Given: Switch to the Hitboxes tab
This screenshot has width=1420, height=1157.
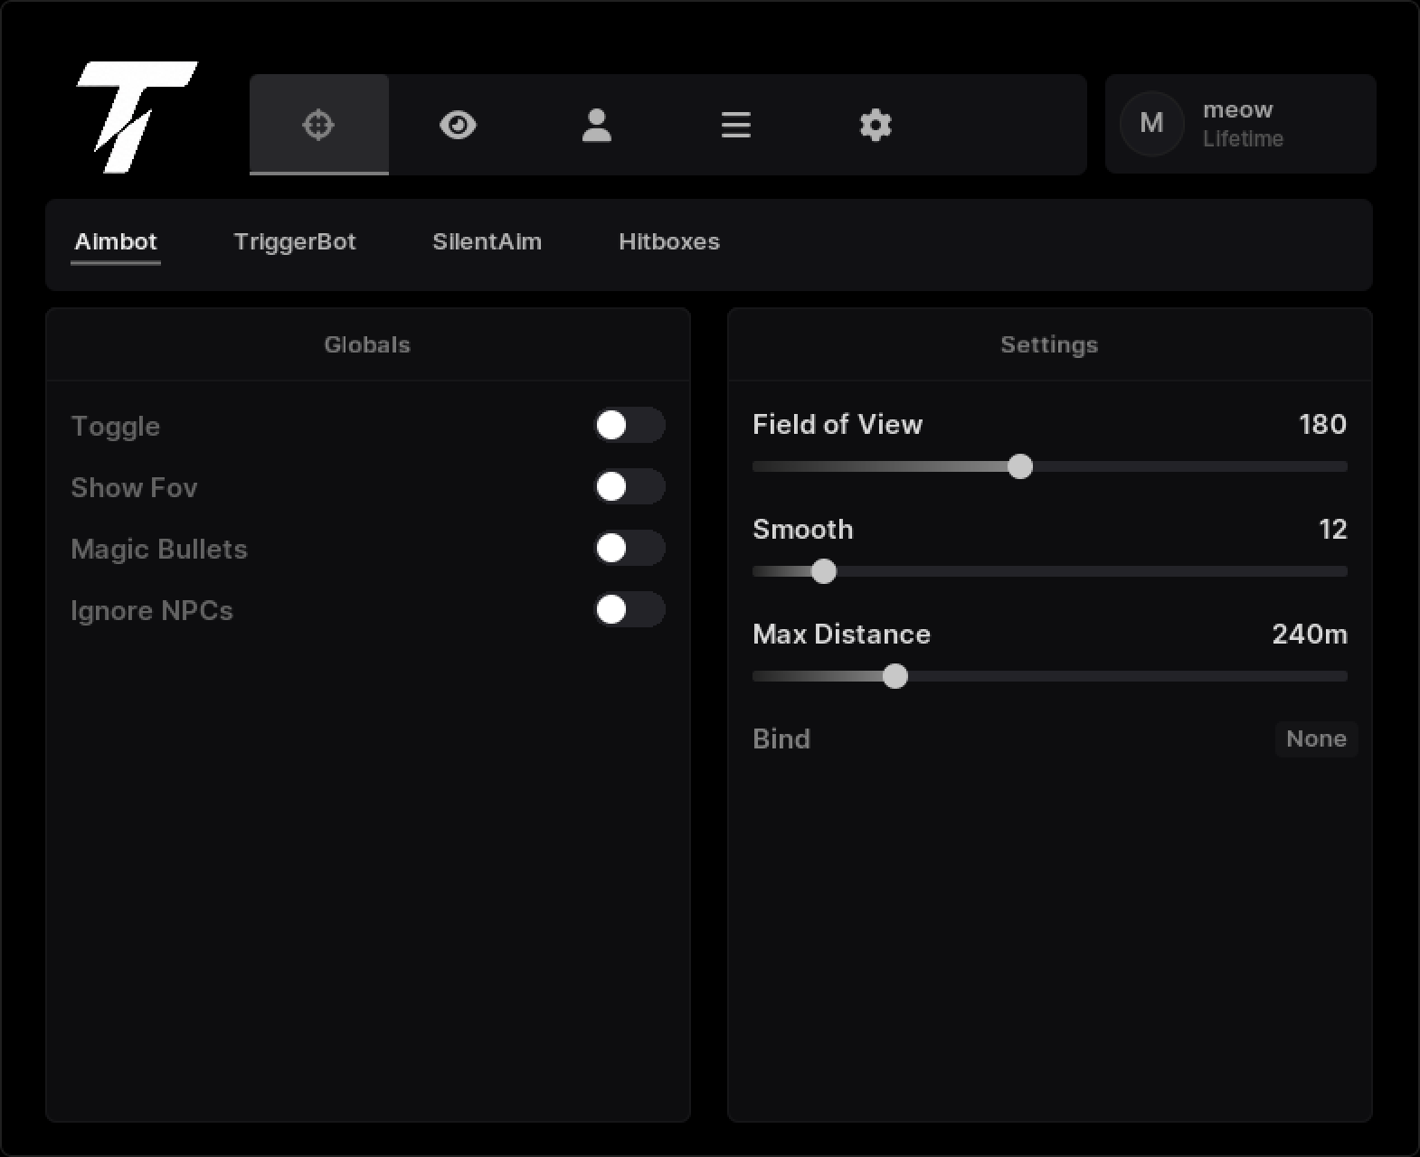Looking at the screenshot, I should pos(669,241).
